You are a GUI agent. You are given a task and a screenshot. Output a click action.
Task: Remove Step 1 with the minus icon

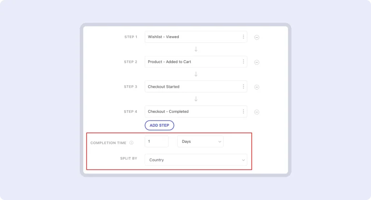(257, 37)
